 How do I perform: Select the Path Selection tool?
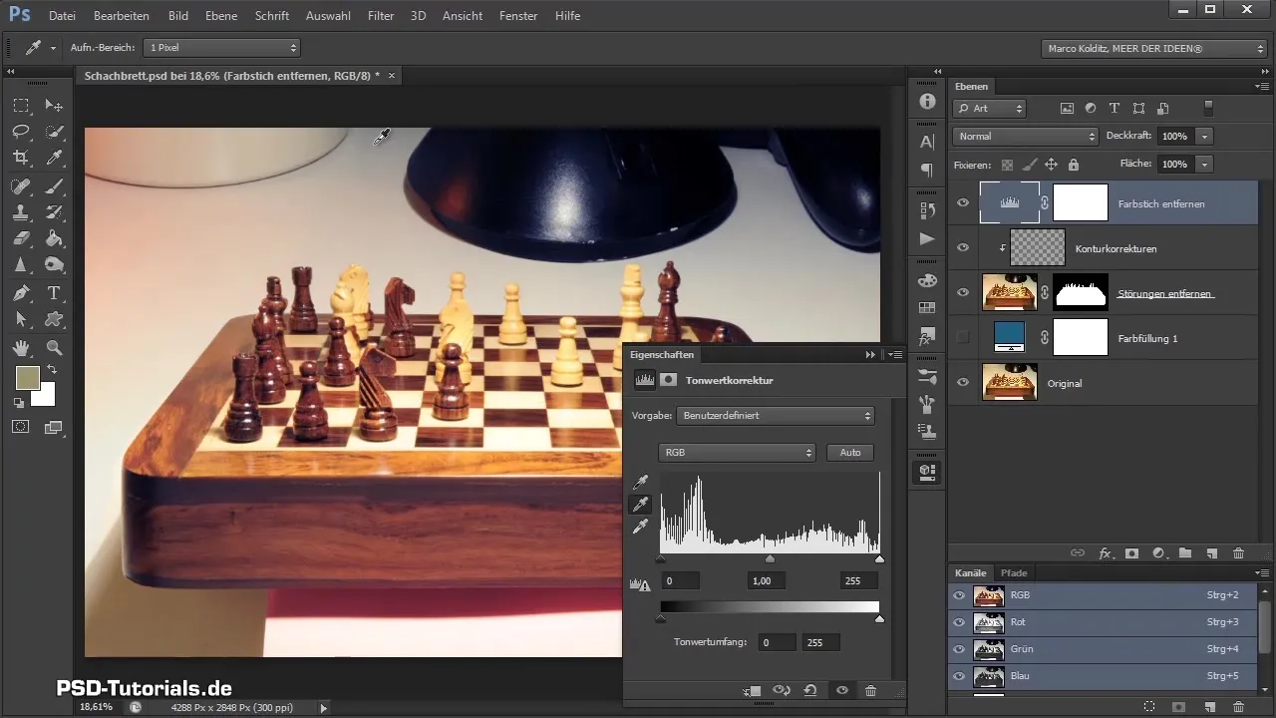pos(21,319)
